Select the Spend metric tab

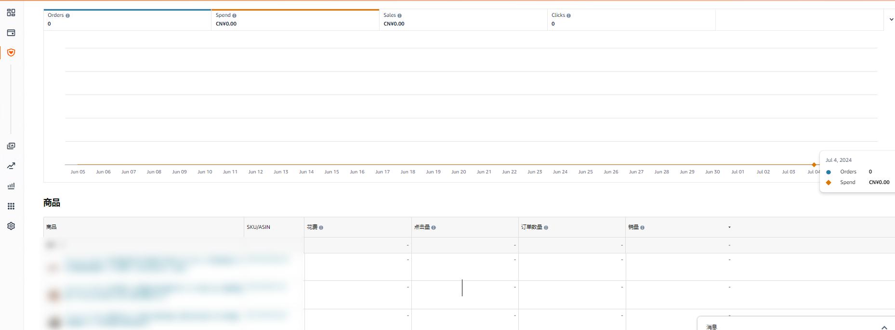tap(295, 20)
